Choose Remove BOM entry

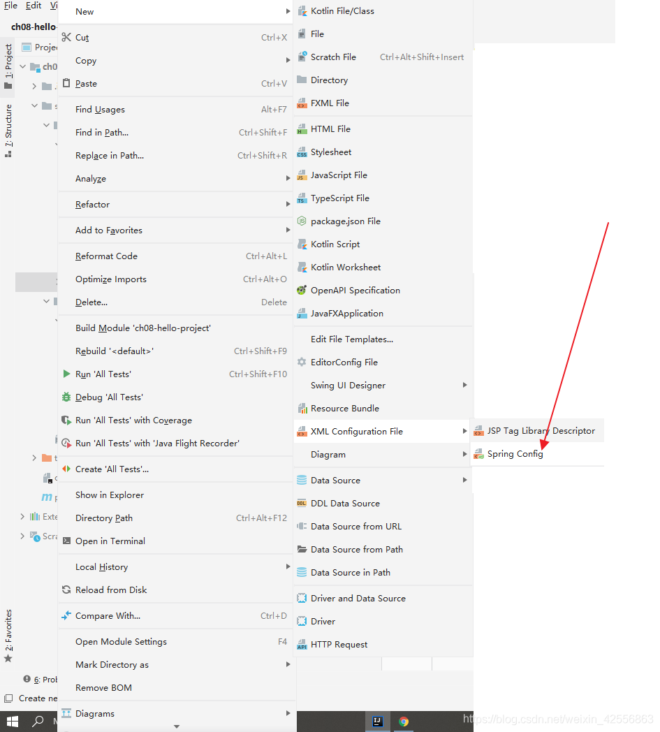tap(176, 688)
